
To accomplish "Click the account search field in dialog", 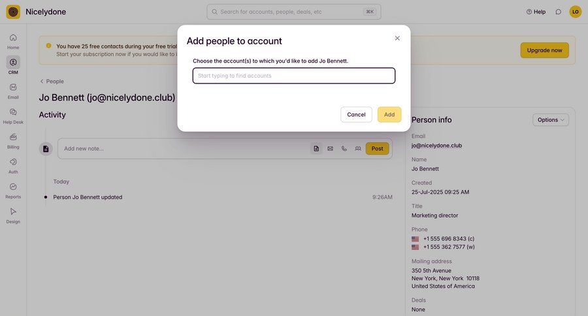I will coord(293,76).
